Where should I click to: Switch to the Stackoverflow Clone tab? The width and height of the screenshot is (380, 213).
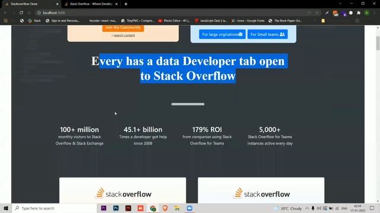[31, 4]
